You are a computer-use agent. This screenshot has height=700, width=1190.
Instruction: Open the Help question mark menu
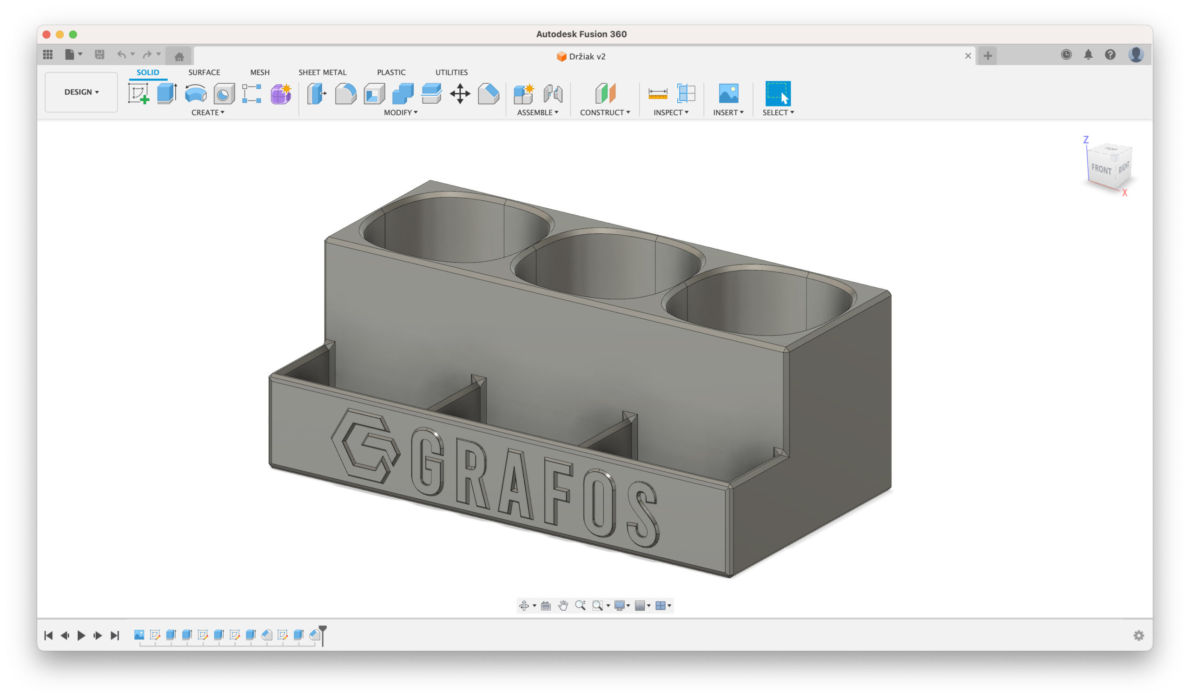coord(1110,55)
